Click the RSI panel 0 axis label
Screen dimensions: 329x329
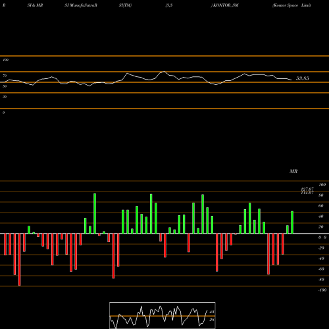tap(3, 113)
